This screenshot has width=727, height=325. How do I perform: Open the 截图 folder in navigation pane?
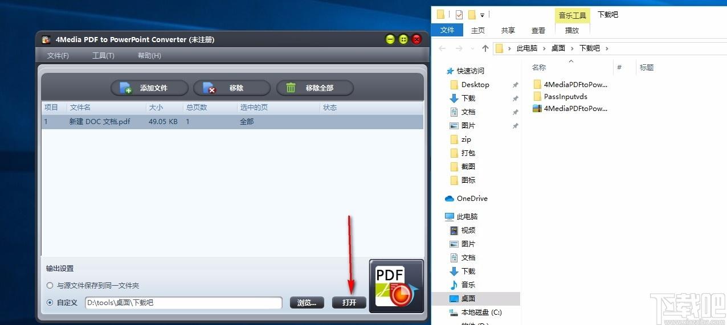coord(468,167)
